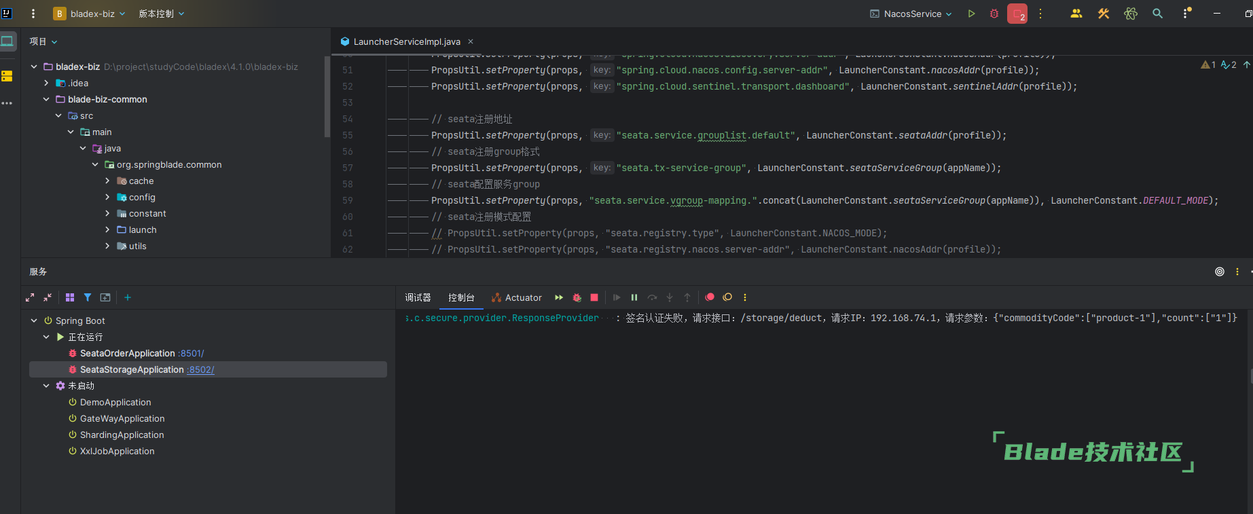This screenshot has height=514, width=1253.
Task: Open the Services group-by icon
Action: click(70, 297)
